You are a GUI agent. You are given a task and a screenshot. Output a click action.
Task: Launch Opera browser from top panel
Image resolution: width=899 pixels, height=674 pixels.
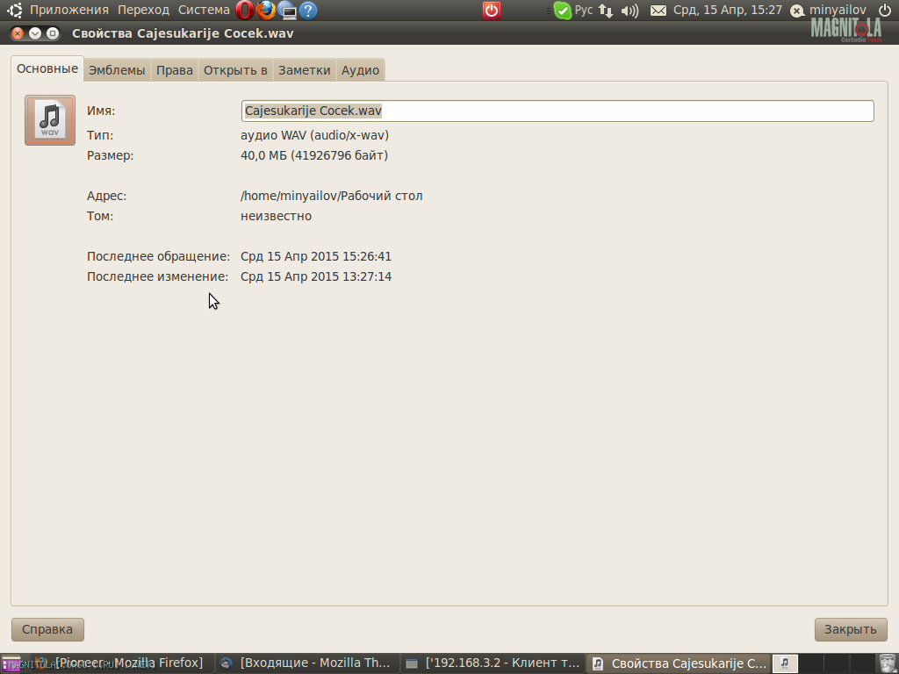245,11
